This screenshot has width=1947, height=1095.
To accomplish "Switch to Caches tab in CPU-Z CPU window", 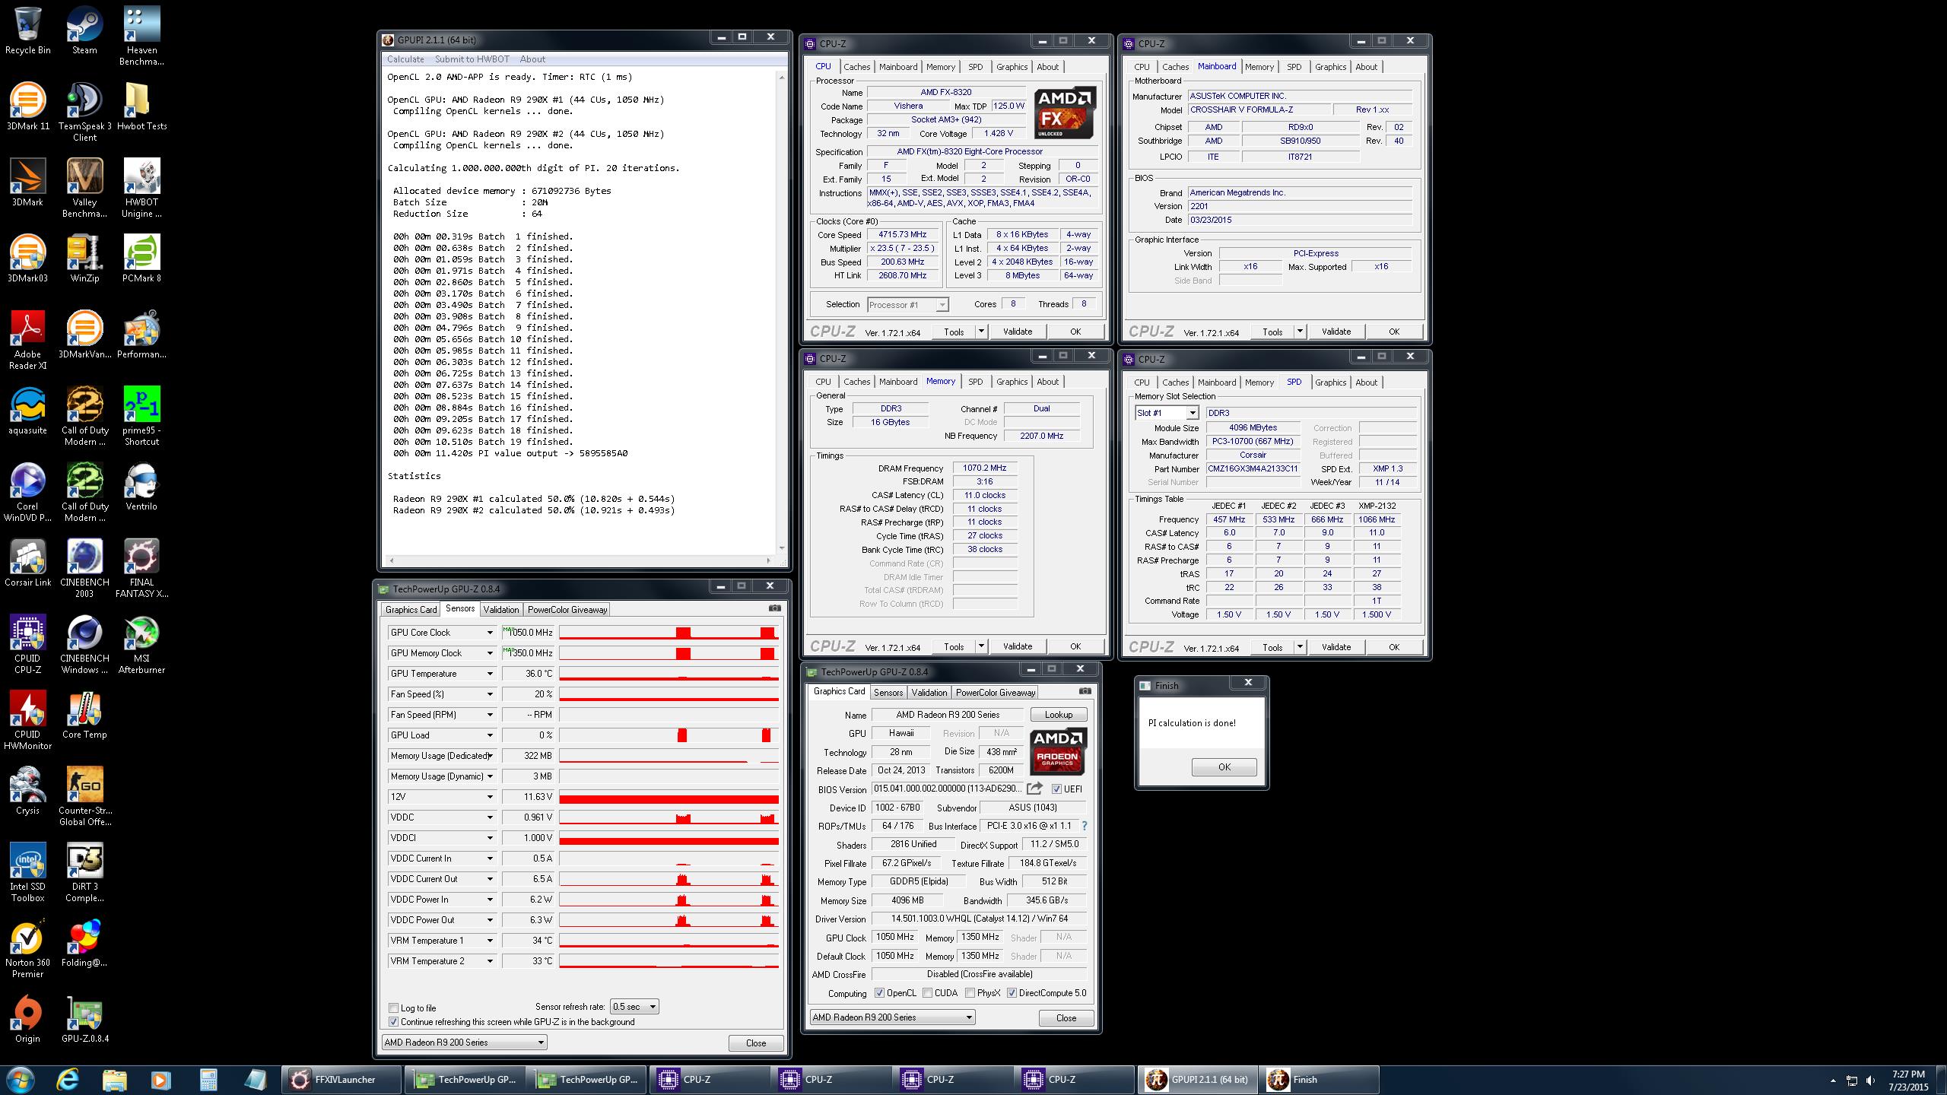I will coord(856,67).
